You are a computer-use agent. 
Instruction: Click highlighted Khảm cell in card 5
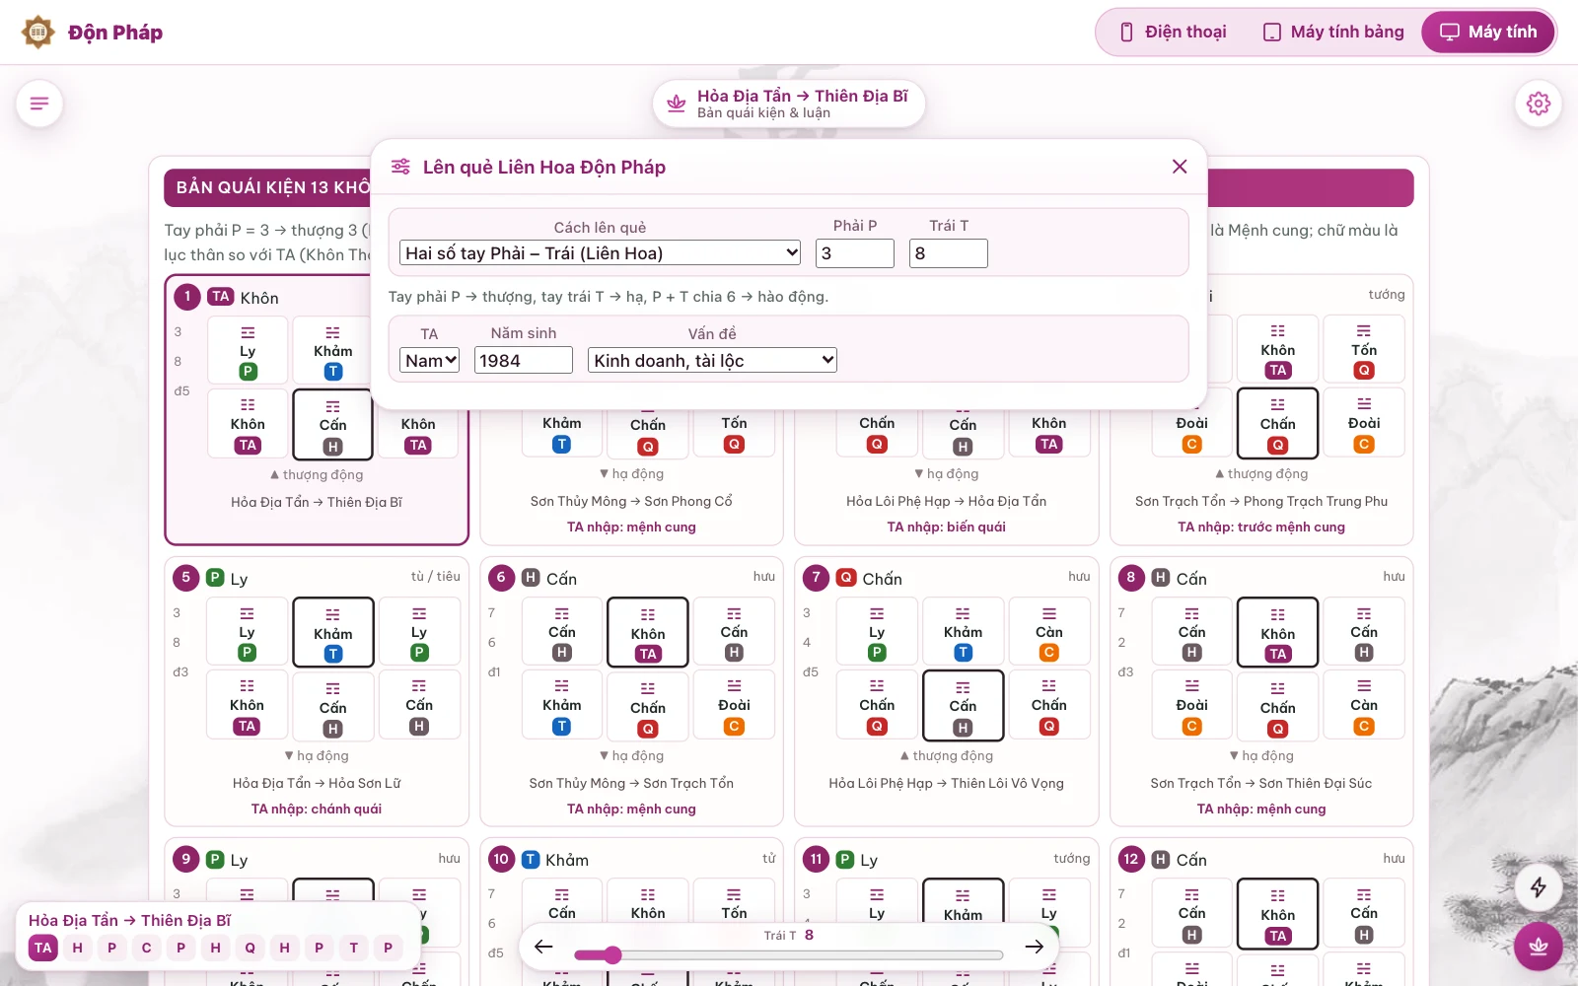pyautogui.click(x=333, y=632)
